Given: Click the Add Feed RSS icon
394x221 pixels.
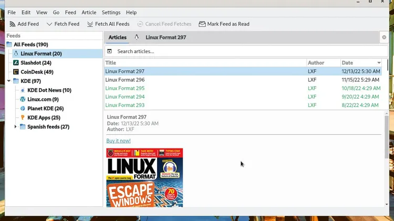Looking at the screenshot, I should click(12, 24).
